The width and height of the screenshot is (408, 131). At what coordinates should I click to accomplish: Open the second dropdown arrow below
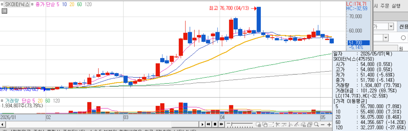point(386,38)
